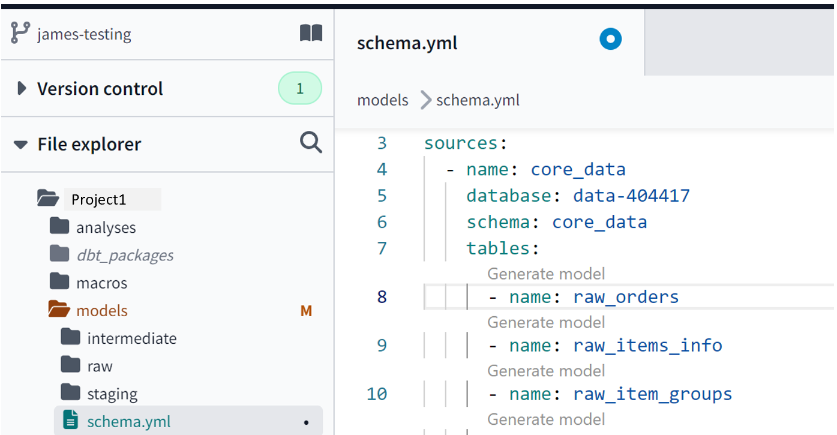The width and height of the screenshot is (837, 435).
Task: Click the file explorer search icon
Action: coord(311,143)
